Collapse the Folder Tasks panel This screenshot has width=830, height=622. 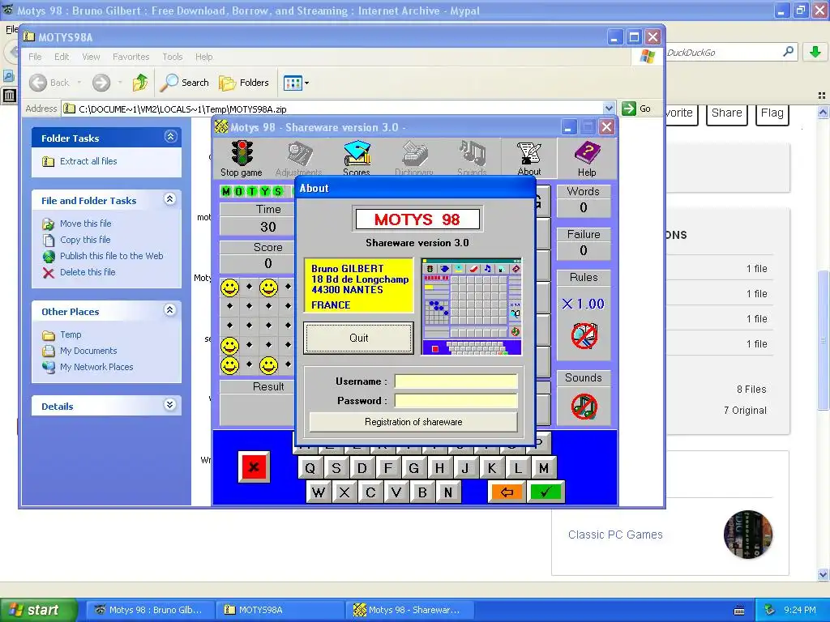point(170,137)
